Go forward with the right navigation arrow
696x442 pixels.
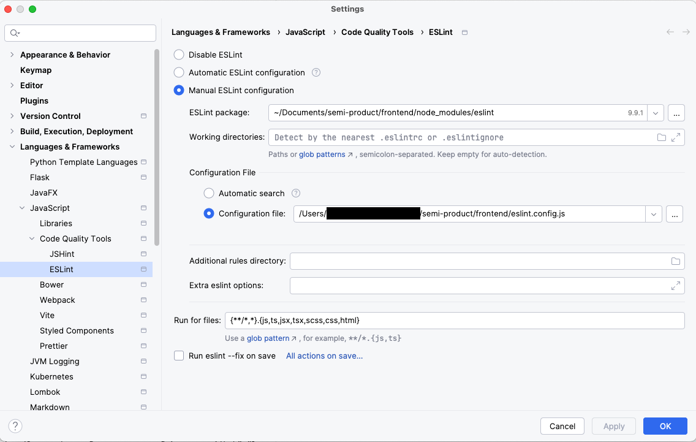coord(686,32)
